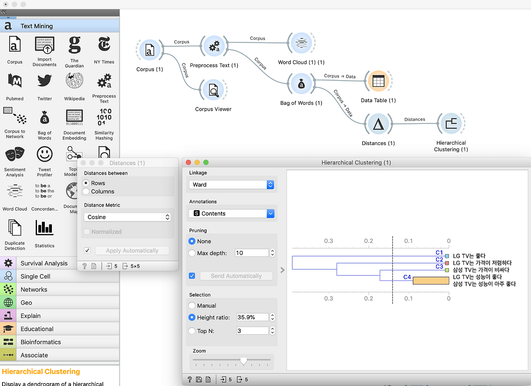Open the Wikipedia widget icon
Viewport: 531px width, 386px height.
(x=74, y=81)
